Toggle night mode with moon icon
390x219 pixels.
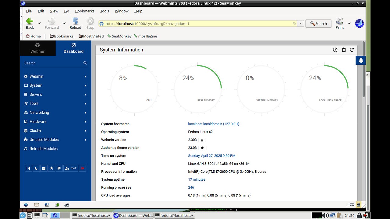click(36, 168)
